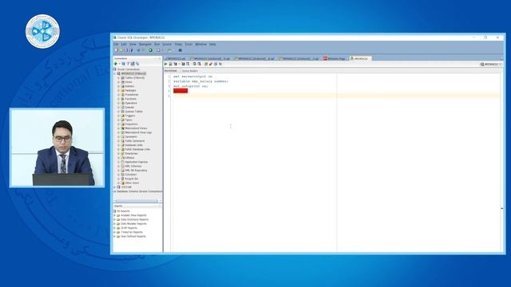The image size is (511, 287).
Task: Click the Connections panel horizontal scrollbar
Action: 137,201
